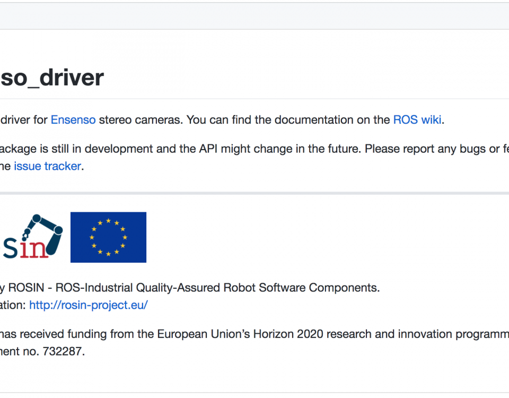The height and width of the screenshot is (398, 509).
Task: Click the so_driver heading text
Action: tap(52, 77)
